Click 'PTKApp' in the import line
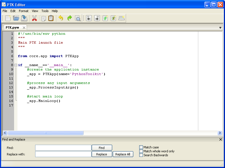The image size is (225, 168). pos(72,56)
